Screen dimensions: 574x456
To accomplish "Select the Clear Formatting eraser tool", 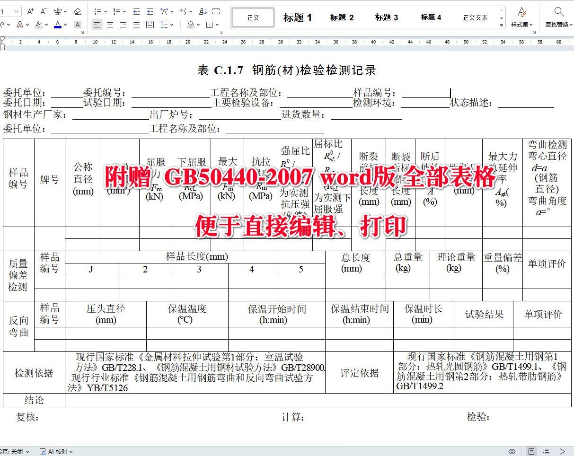I will tap(78, 11).
